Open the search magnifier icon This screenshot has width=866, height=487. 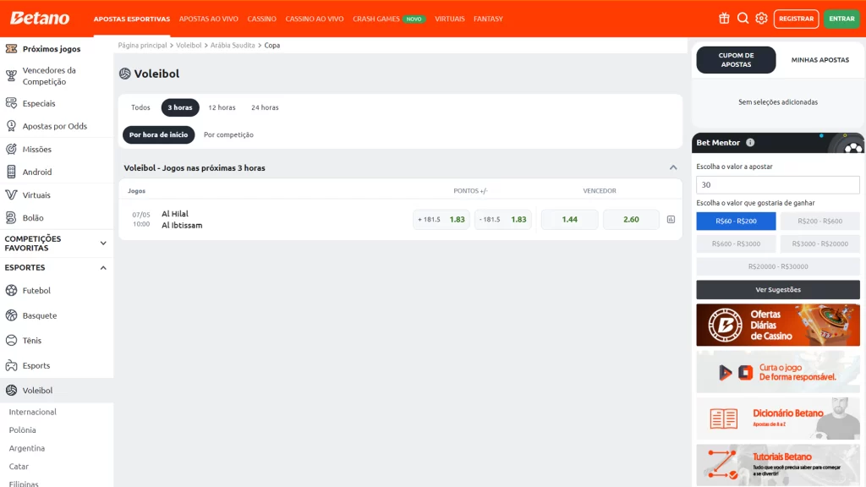[743, 19]
